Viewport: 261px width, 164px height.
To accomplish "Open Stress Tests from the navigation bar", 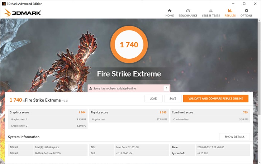I will [x=211, y=11].
